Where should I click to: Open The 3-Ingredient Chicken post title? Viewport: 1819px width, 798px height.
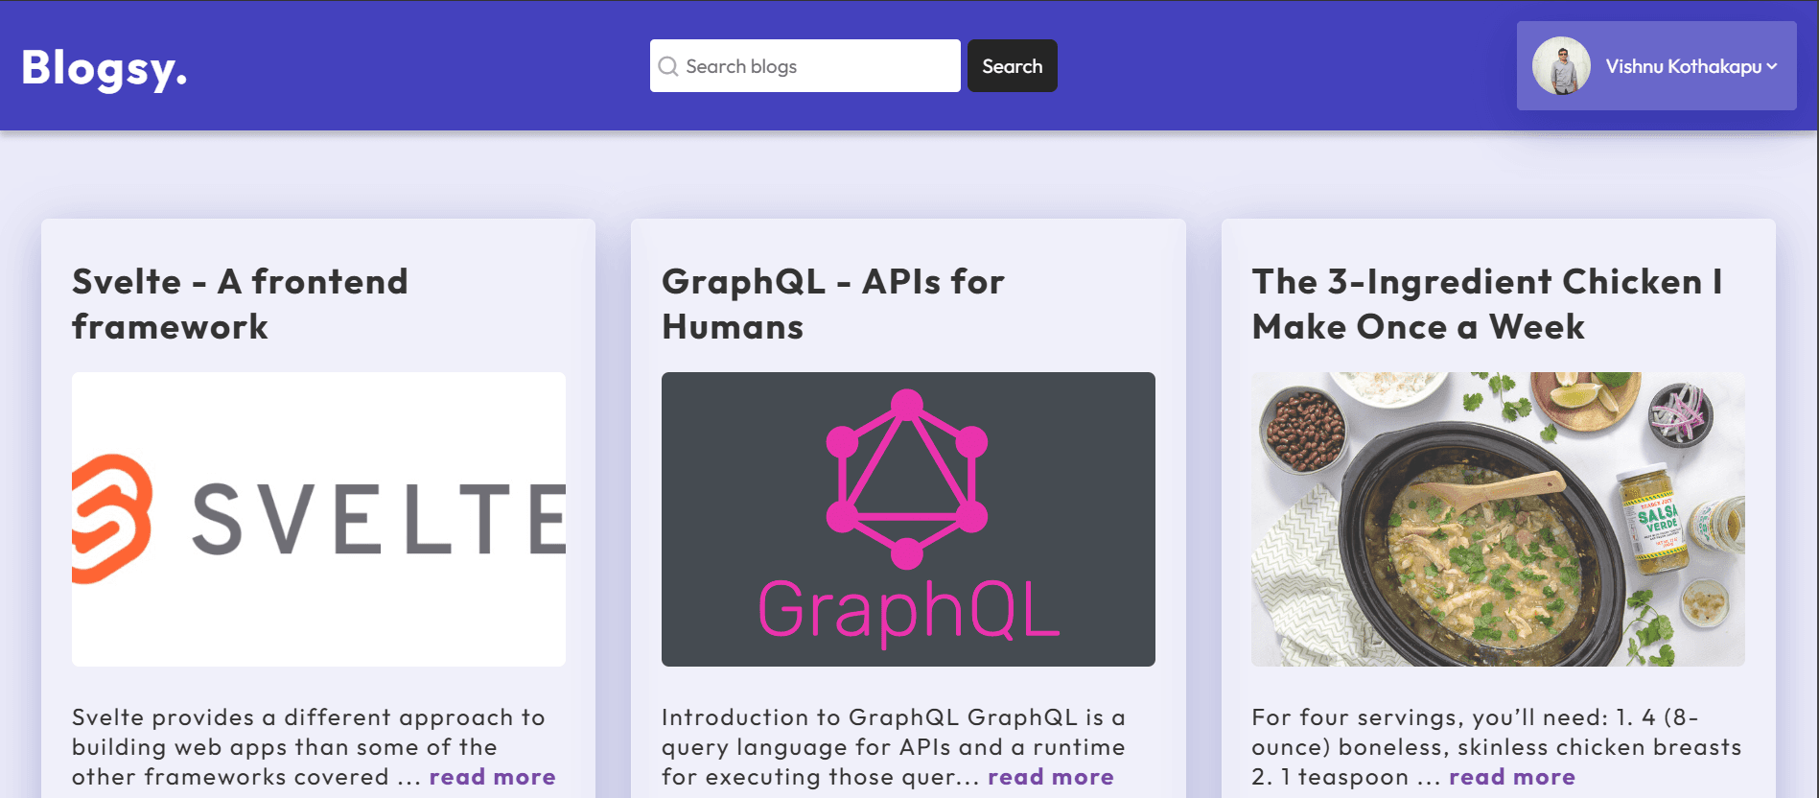[x=1487, y=304]
